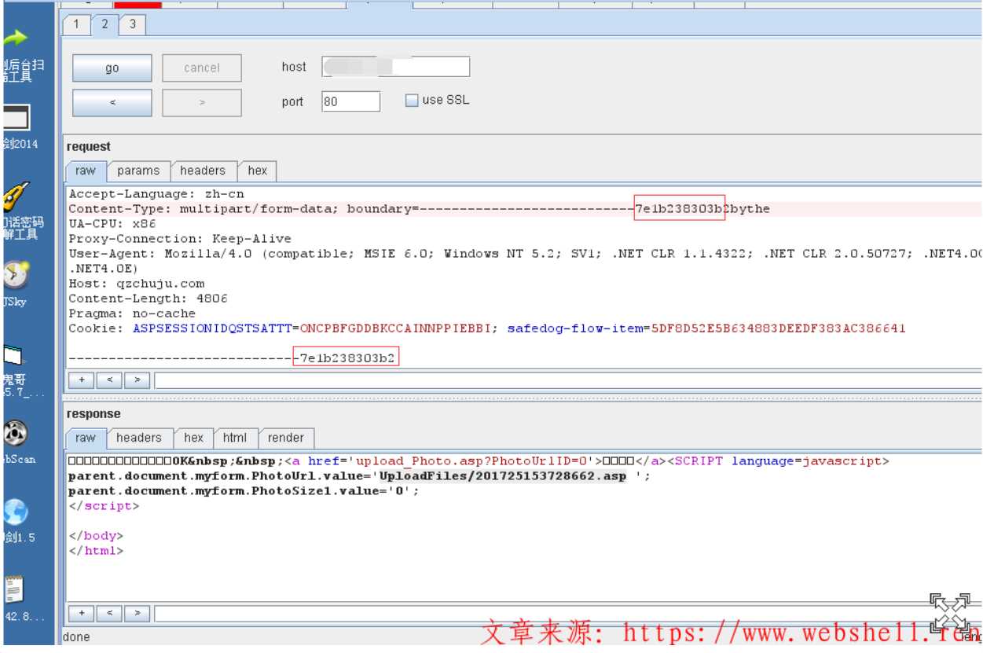The width and height of the screenshot is (983, 653).
Task: Open the request raw tab
Action: point(86,171)
